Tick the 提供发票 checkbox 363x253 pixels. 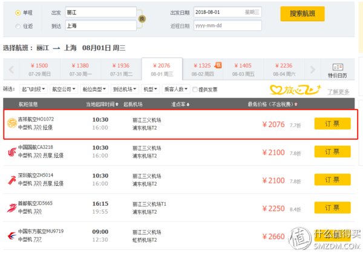tap(195, 89)
